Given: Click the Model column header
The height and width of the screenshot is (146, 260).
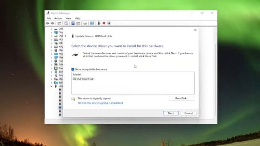Looking at the screenshot, I should click(x=77, y=75).
